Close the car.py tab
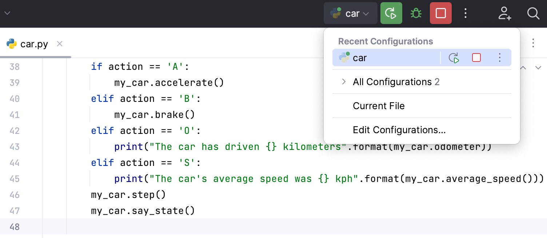This screenshot has height=238, width=547. (x=59, y=43)
